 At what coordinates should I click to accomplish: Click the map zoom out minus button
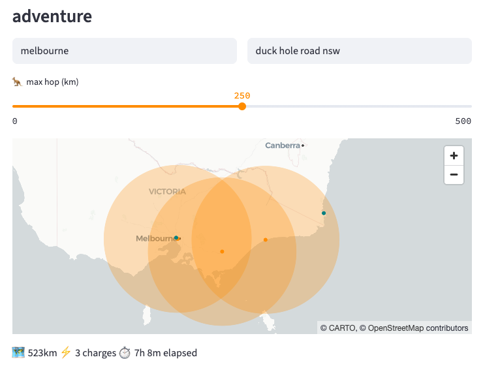454,175
